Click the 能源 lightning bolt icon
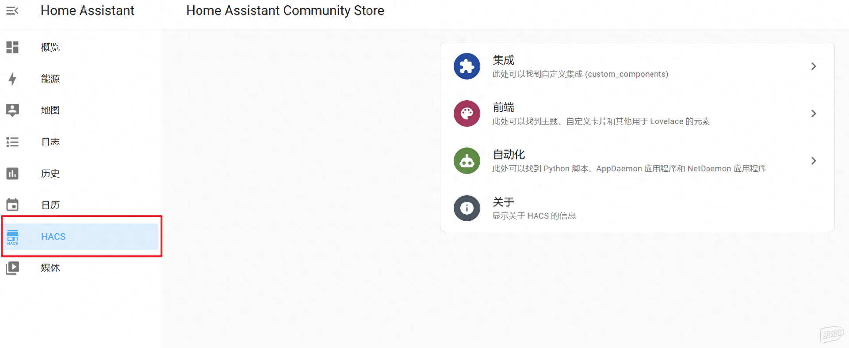 (x=12, y=79)
